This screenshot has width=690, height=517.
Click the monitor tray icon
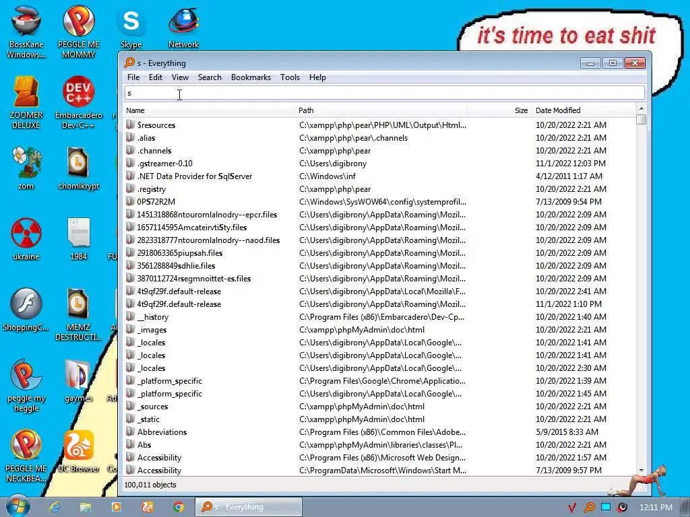click(x=606, y=507)
